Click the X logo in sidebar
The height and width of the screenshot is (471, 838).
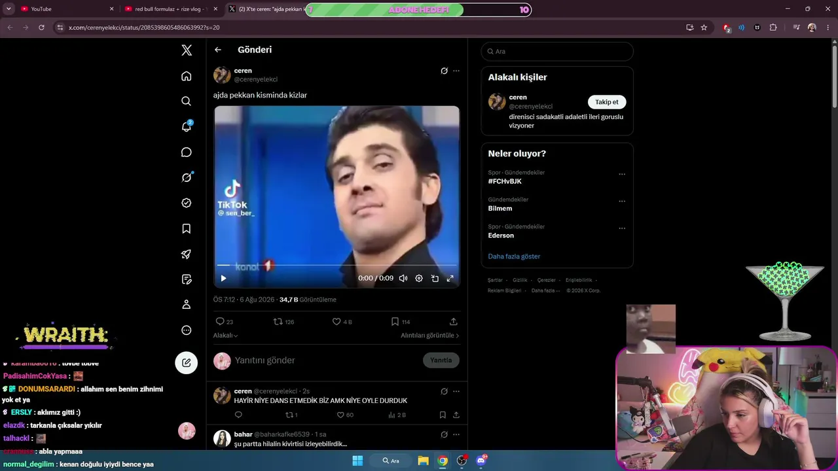click(x=187, y=50)
